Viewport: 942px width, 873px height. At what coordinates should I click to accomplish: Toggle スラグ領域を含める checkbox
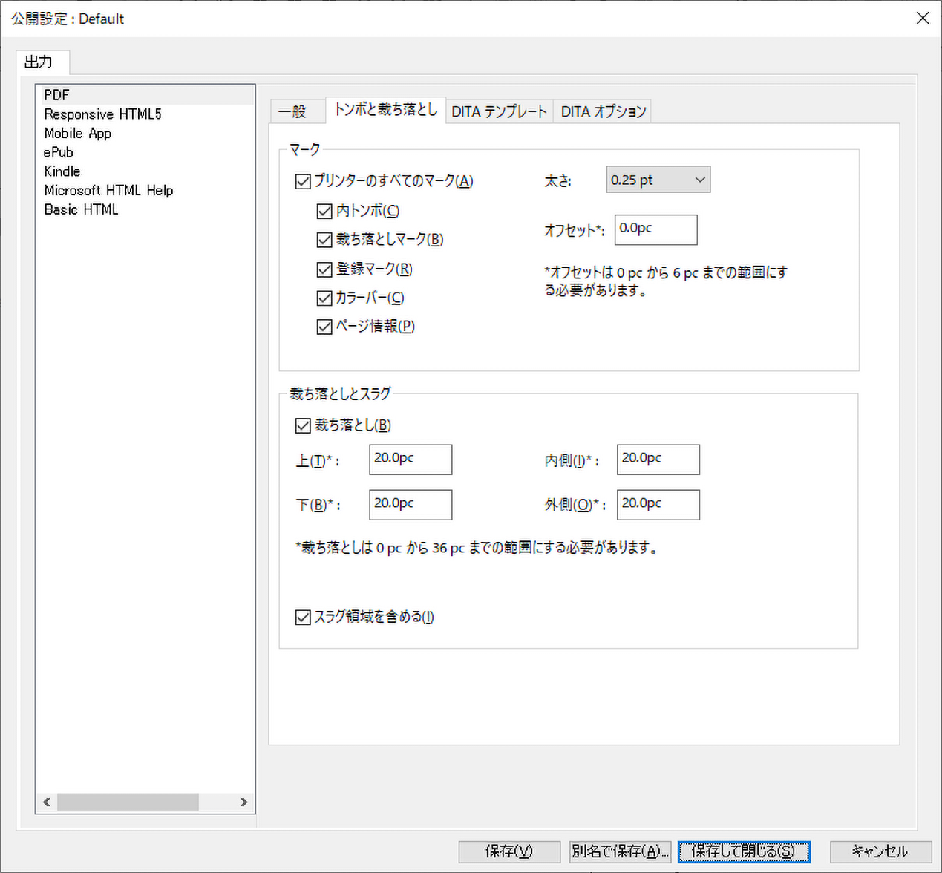(303, 618)
